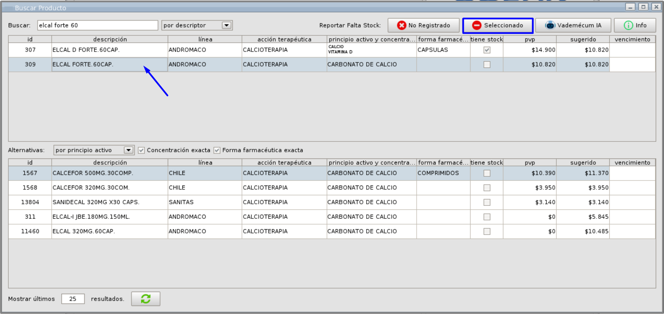
Task: Click the descripción header in the alternatives table
Action: pyautogui.click(x=110, y=163)
